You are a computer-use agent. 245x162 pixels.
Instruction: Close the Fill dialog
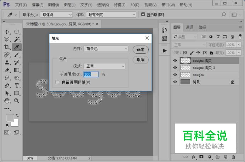tap(147, 38)
